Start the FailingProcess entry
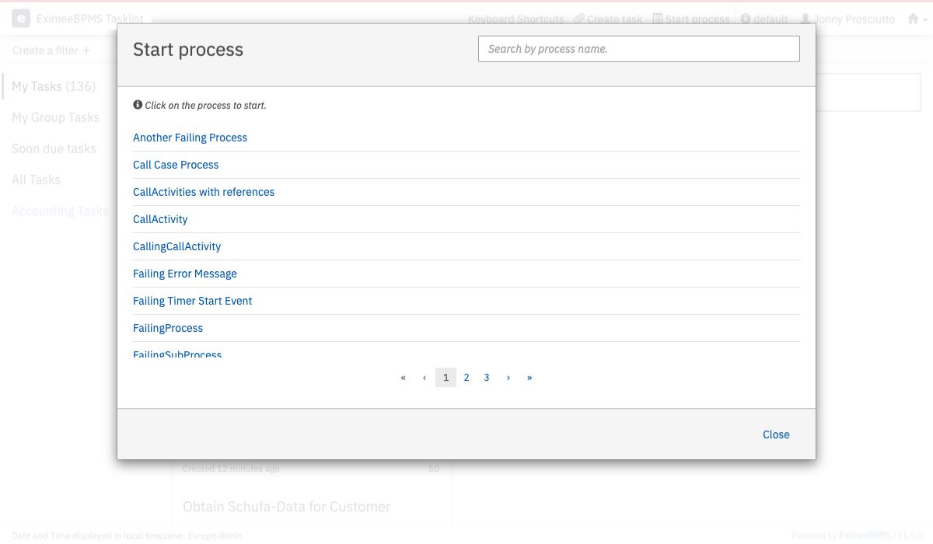933x544 pixels. pyautogui.click(x=168, y=328)
